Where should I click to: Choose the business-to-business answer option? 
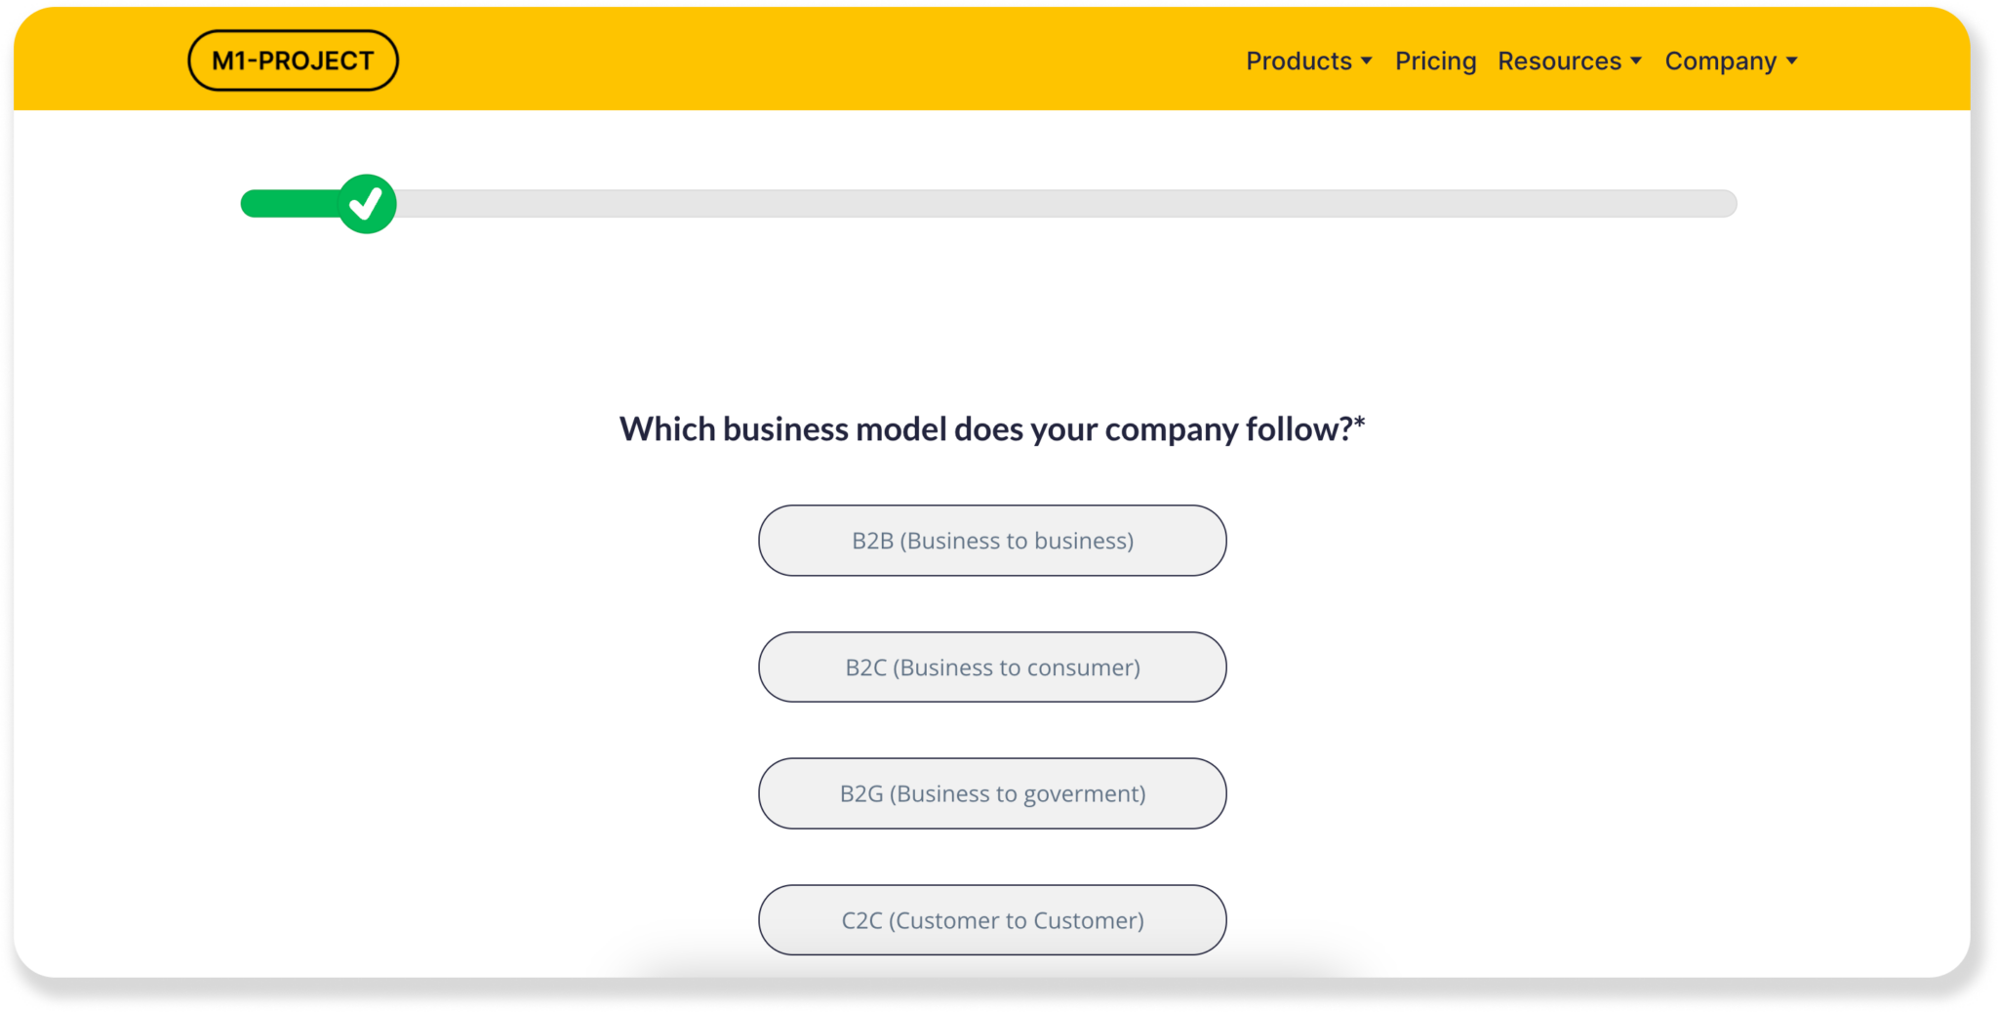[992, 540]
